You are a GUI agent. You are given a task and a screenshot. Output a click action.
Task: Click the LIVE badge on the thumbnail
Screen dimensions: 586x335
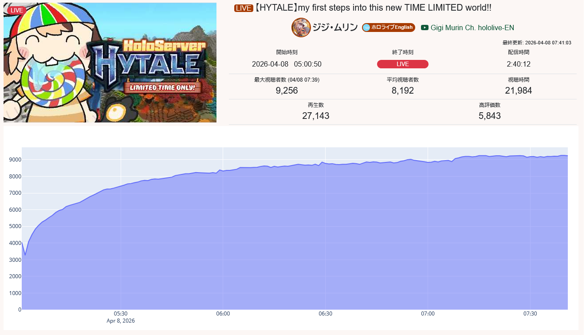click(16, 10)
